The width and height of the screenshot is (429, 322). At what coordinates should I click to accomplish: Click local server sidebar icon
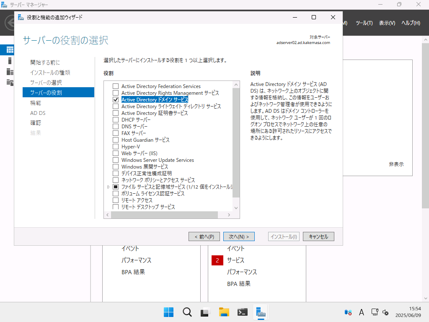[x=10, y=61]
